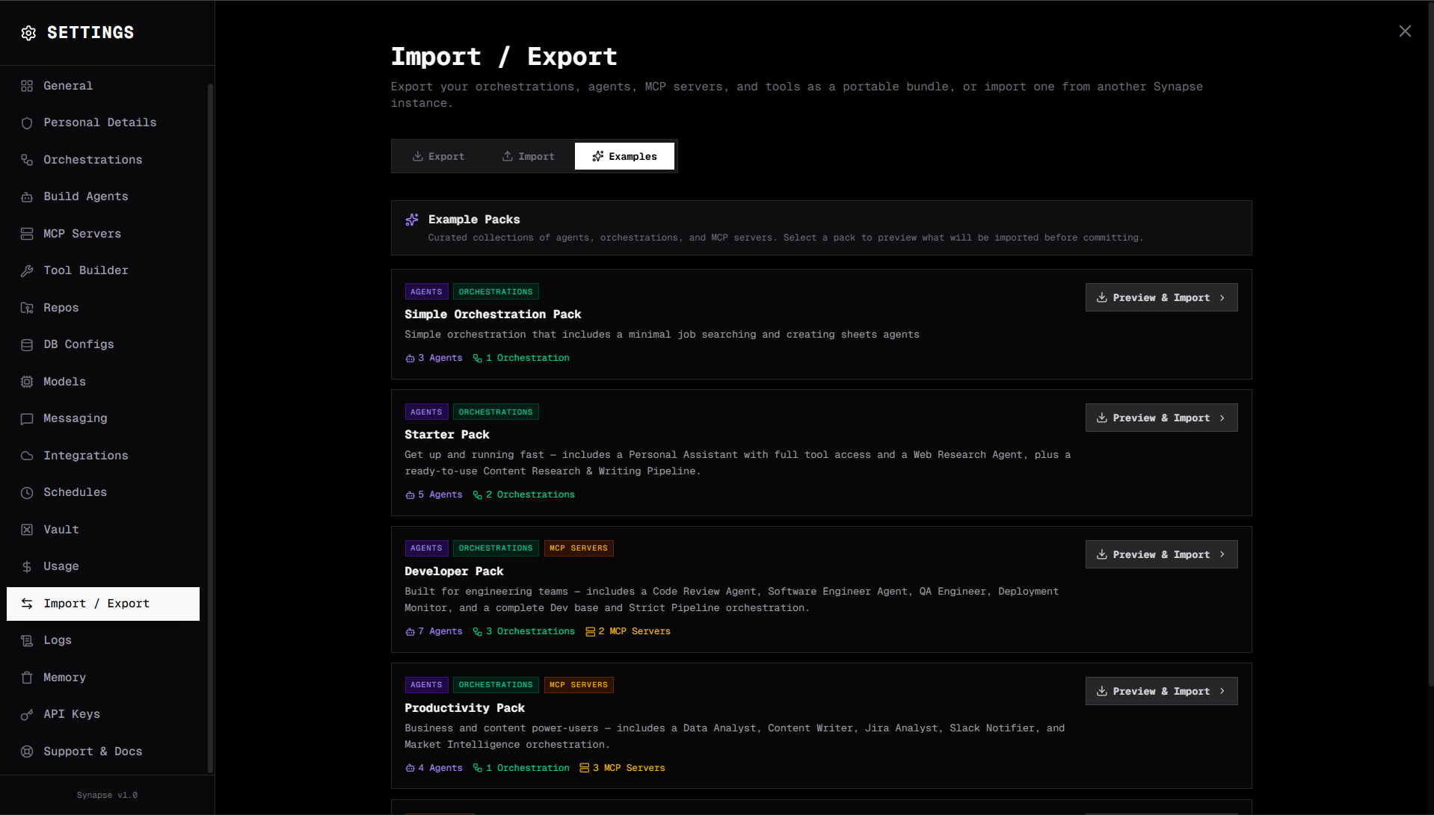1434x815 pixels.
Task: Click the MCP SERVERS tag on Developer Pack
Action: [x=579, y=548]
